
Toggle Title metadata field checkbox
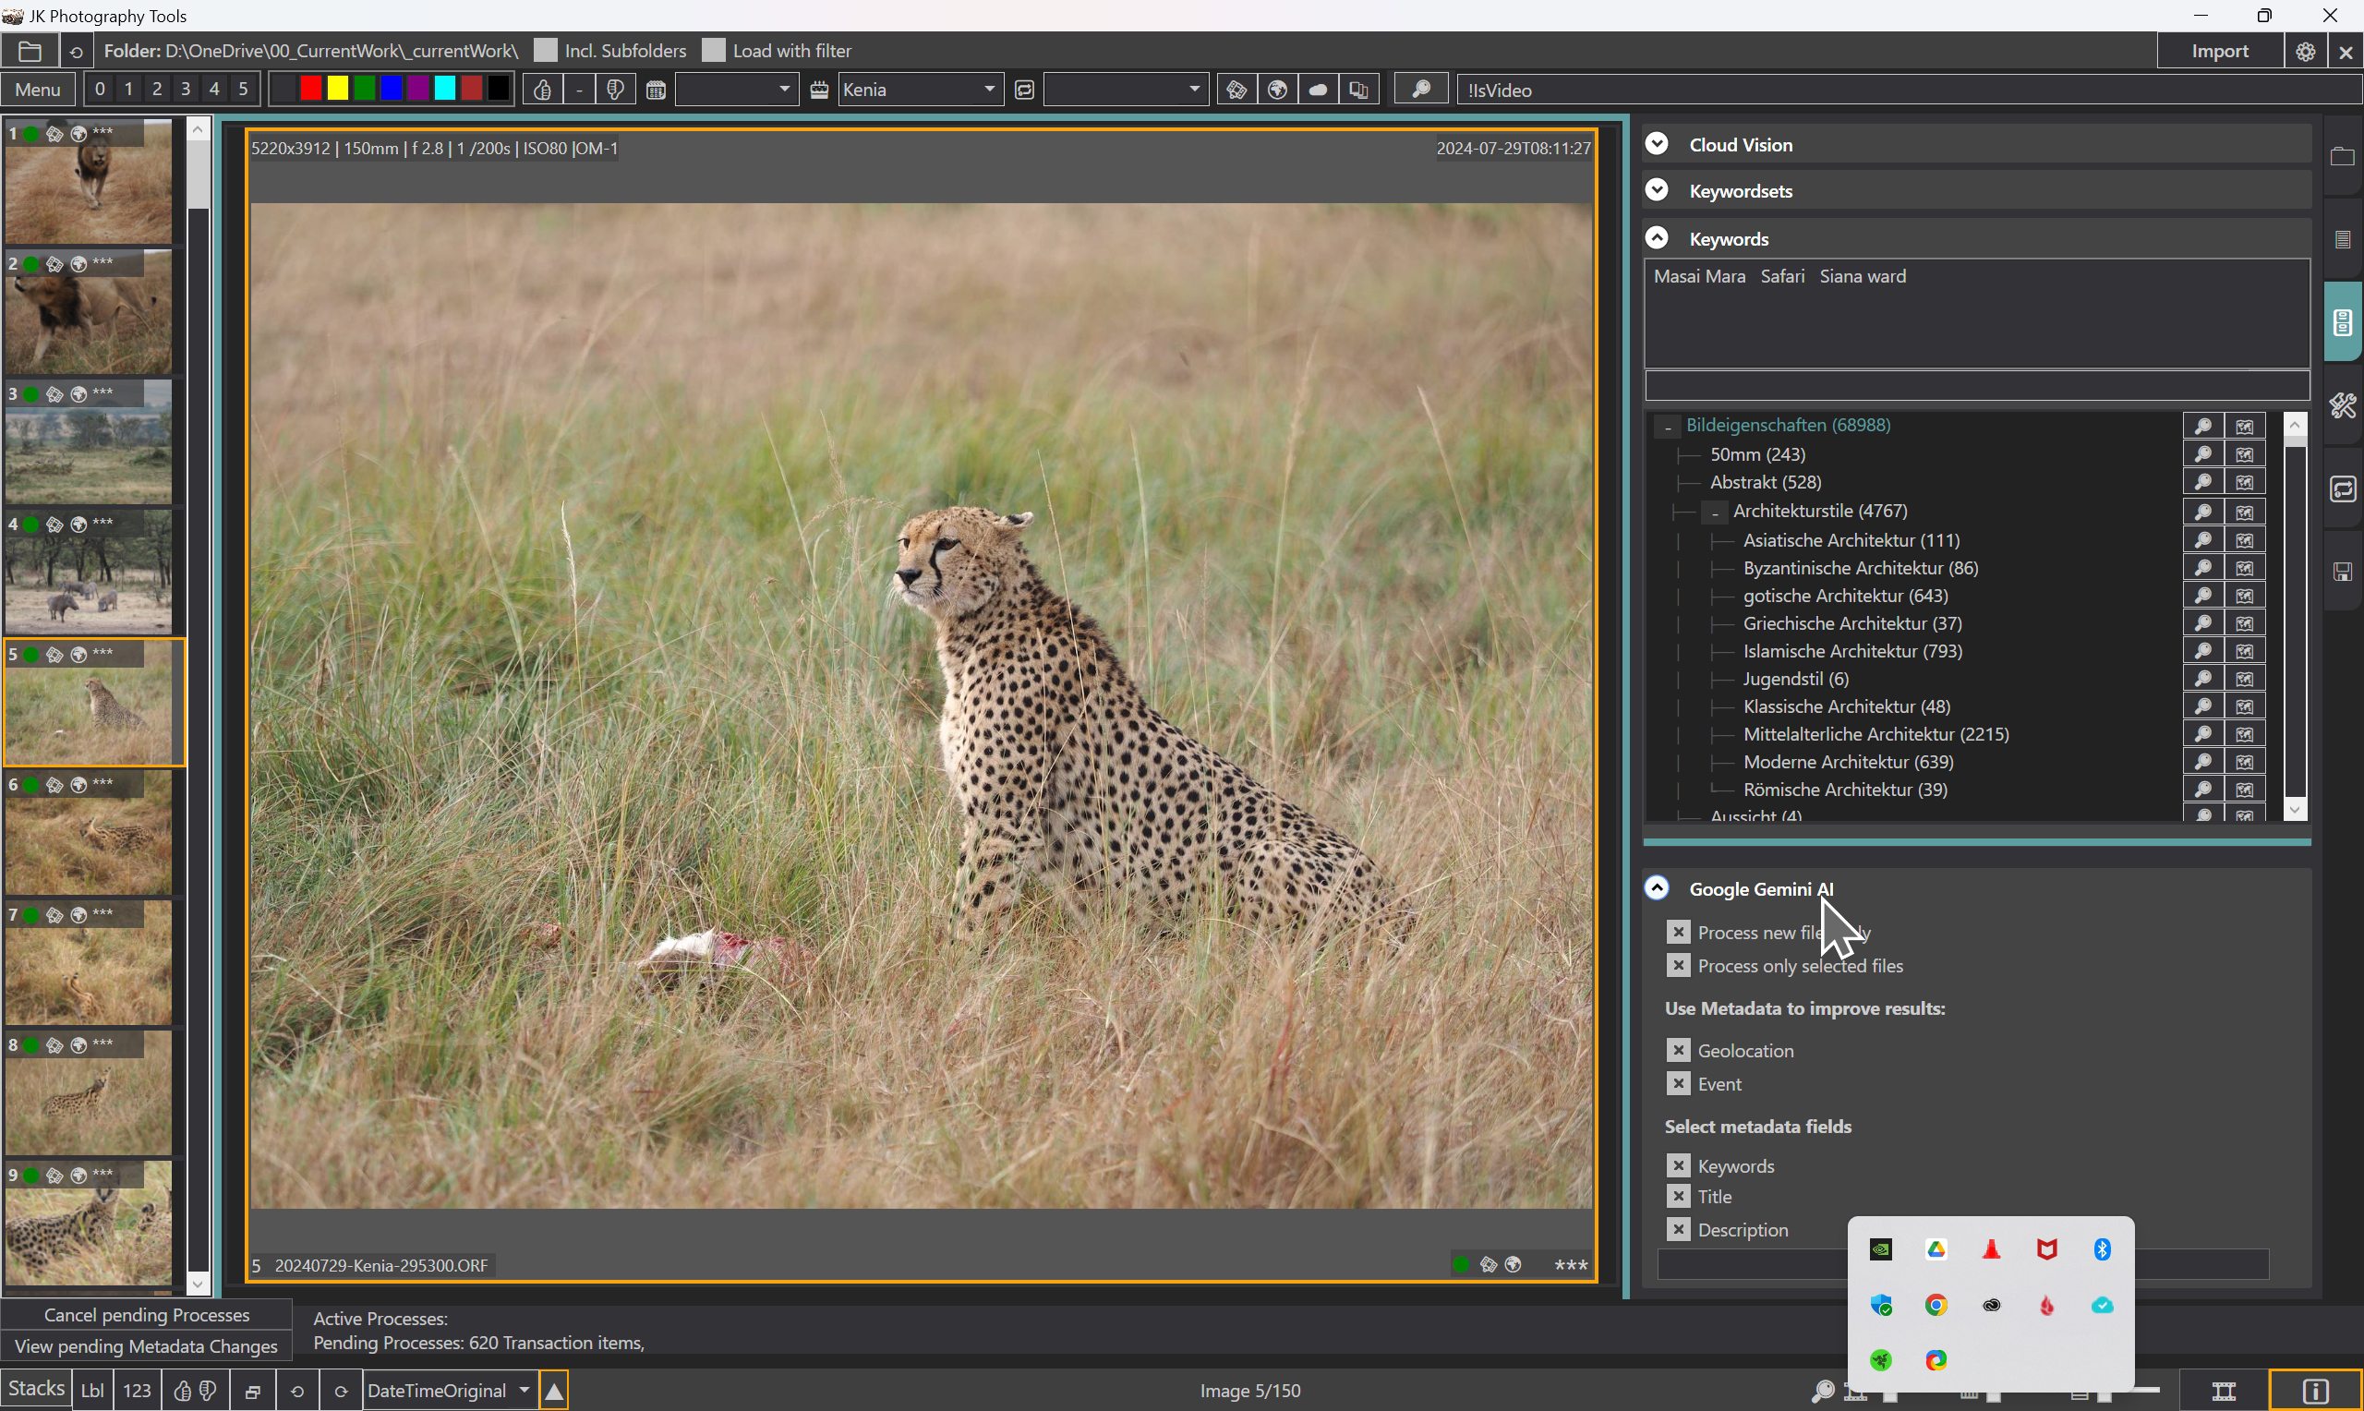tap(1679, 1196)
